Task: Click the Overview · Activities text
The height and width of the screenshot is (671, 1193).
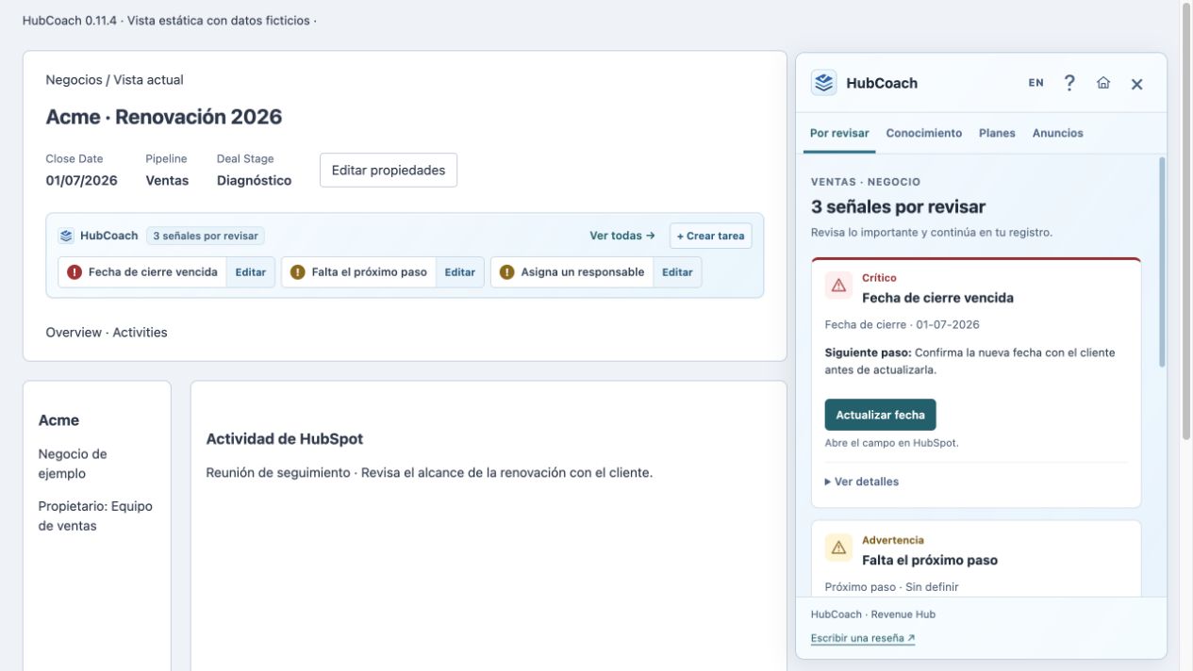Action: click(107, 333)
